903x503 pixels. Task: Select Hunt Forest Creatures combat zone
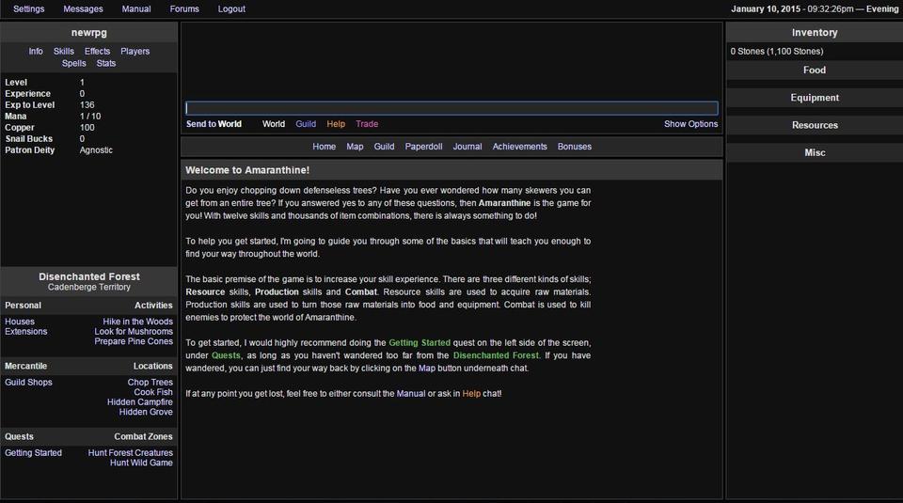coord(131,453)
